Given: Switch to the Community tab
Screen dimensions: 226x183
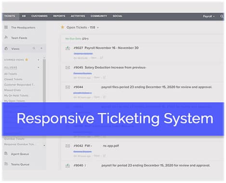Looking at the screenshot, I should pos(99,16).
